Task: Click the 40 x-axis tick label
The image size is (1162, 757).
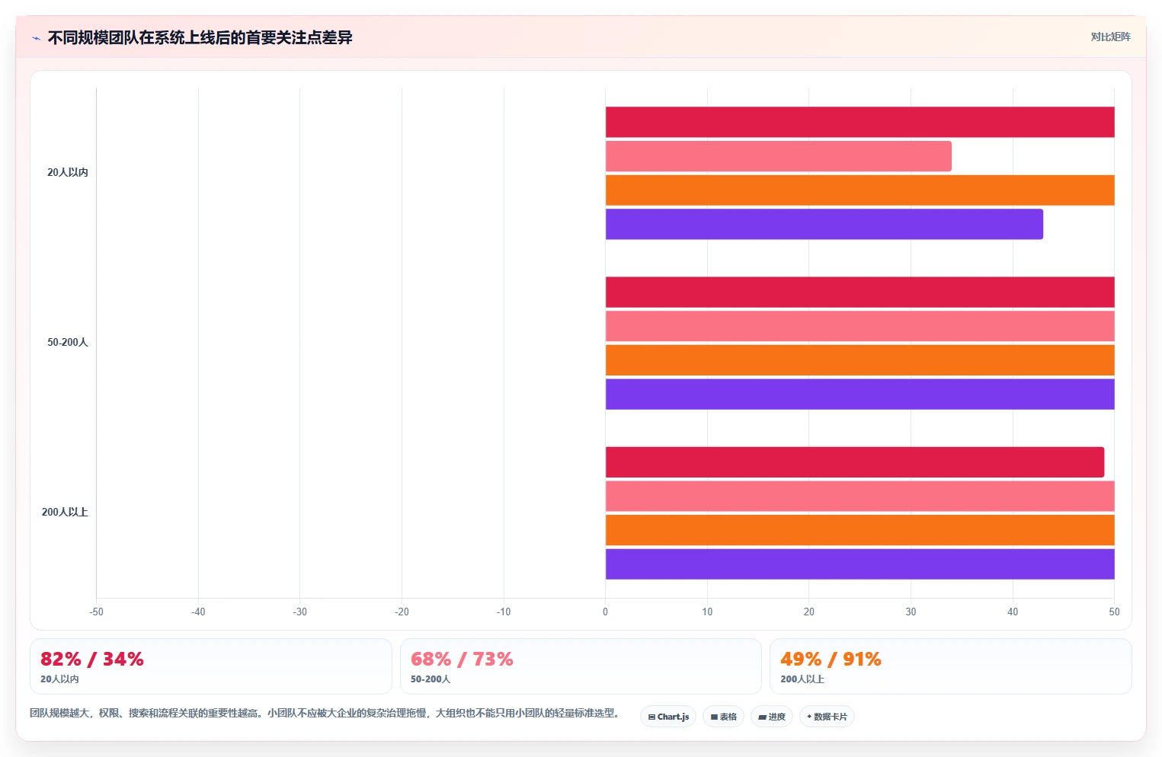Action: (1013, 612)
